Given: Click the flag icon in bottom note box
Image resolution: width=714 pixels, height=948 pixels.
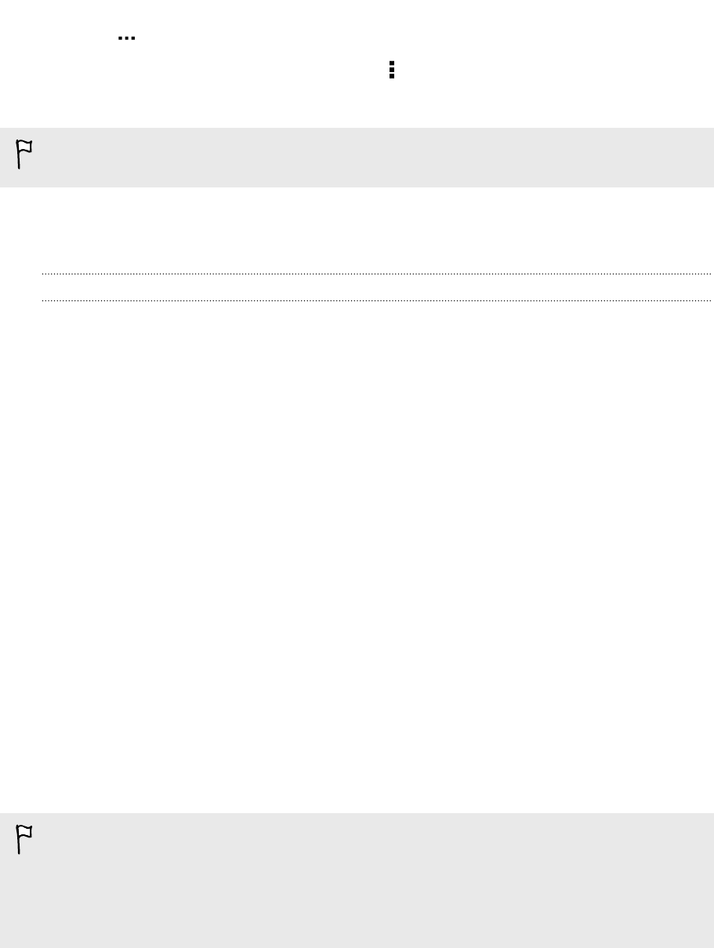Looking at the screenshot, I should click(24, 840).
